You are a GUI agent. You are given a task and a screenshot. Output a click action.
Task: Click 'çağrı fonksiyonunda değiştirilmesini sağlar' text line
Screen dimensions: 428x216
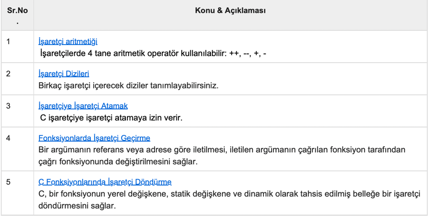[x=117, y=161]
